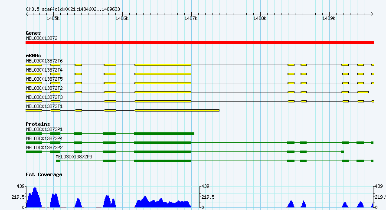Select the MELO3C013872T6 transcript label
The height and width of the screenshot is (210, 386).
coord(44,61)
